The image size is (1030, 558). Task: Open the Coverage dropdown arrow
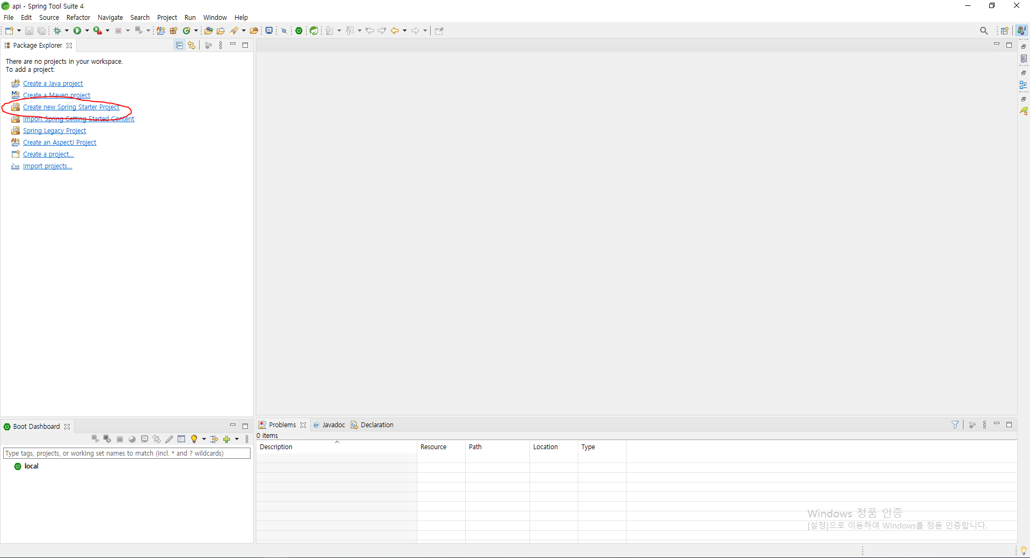[x=107, y=31]
